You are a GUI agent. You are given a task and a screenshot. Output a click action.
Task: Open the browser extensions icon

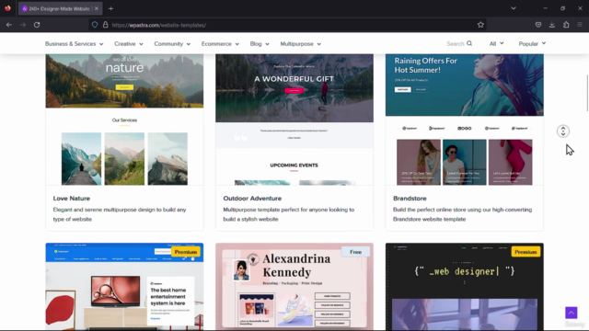pos(566,25)
